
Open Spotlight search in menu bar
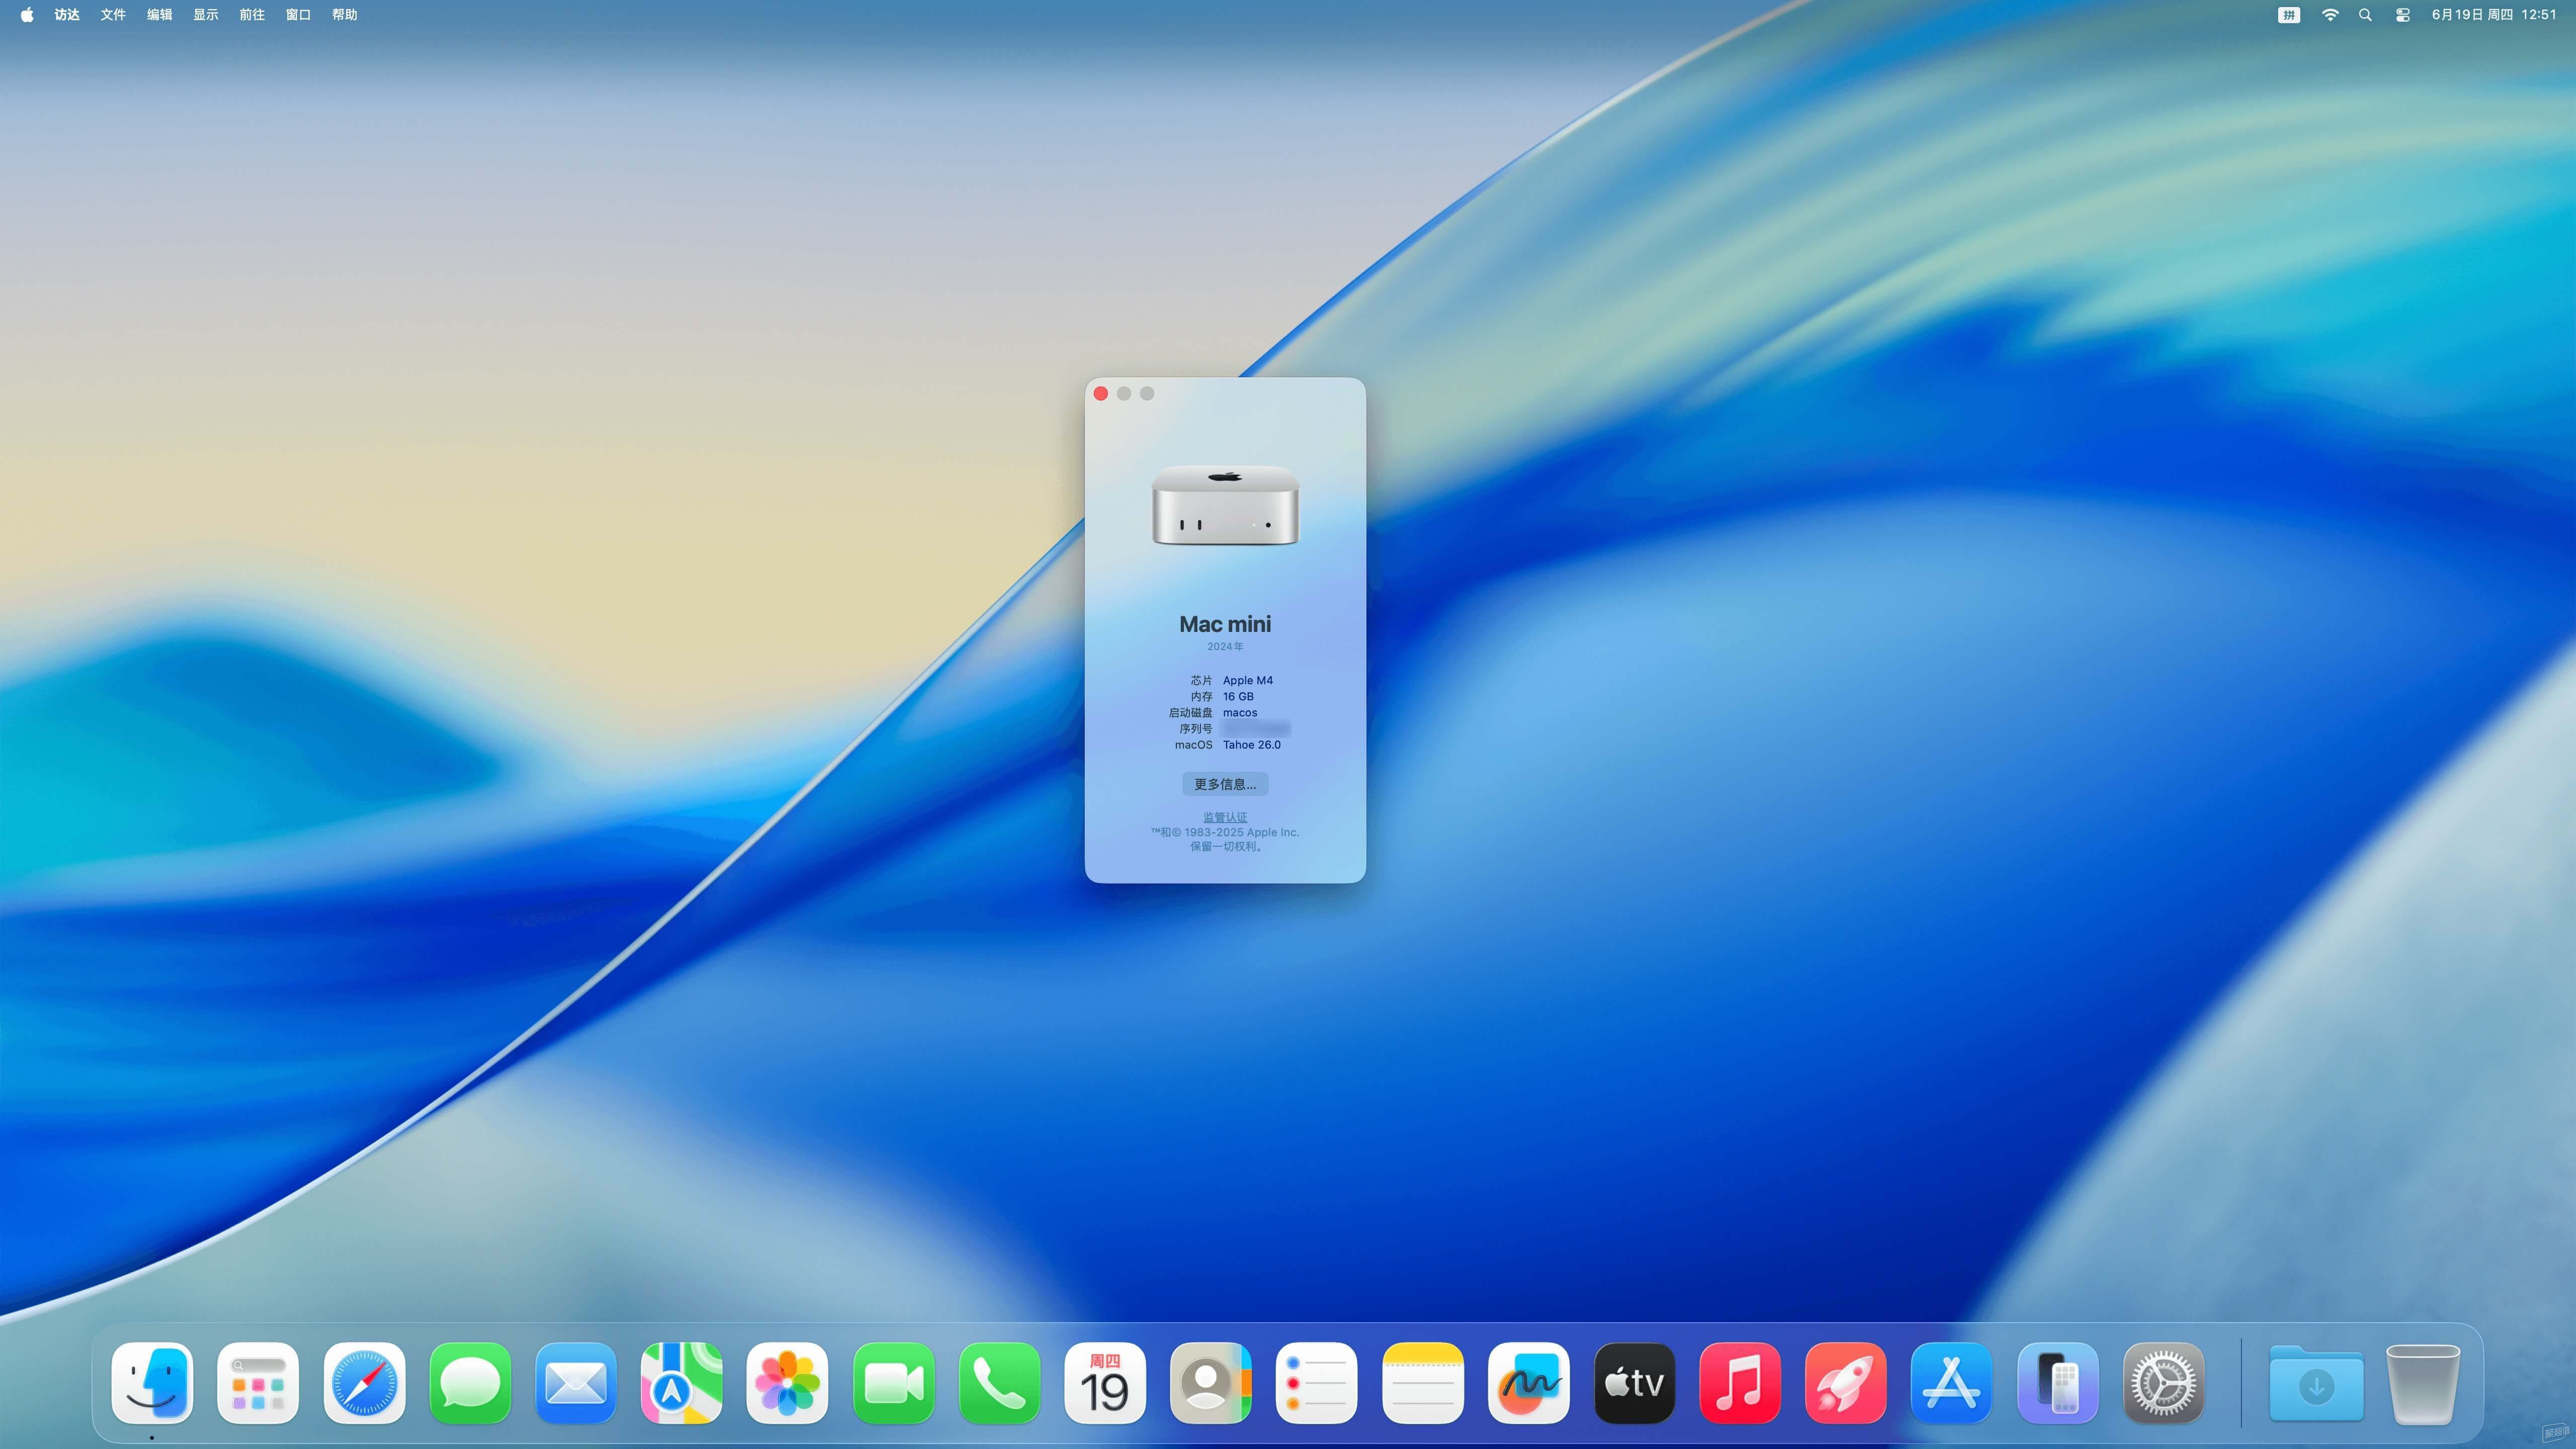2365,14
